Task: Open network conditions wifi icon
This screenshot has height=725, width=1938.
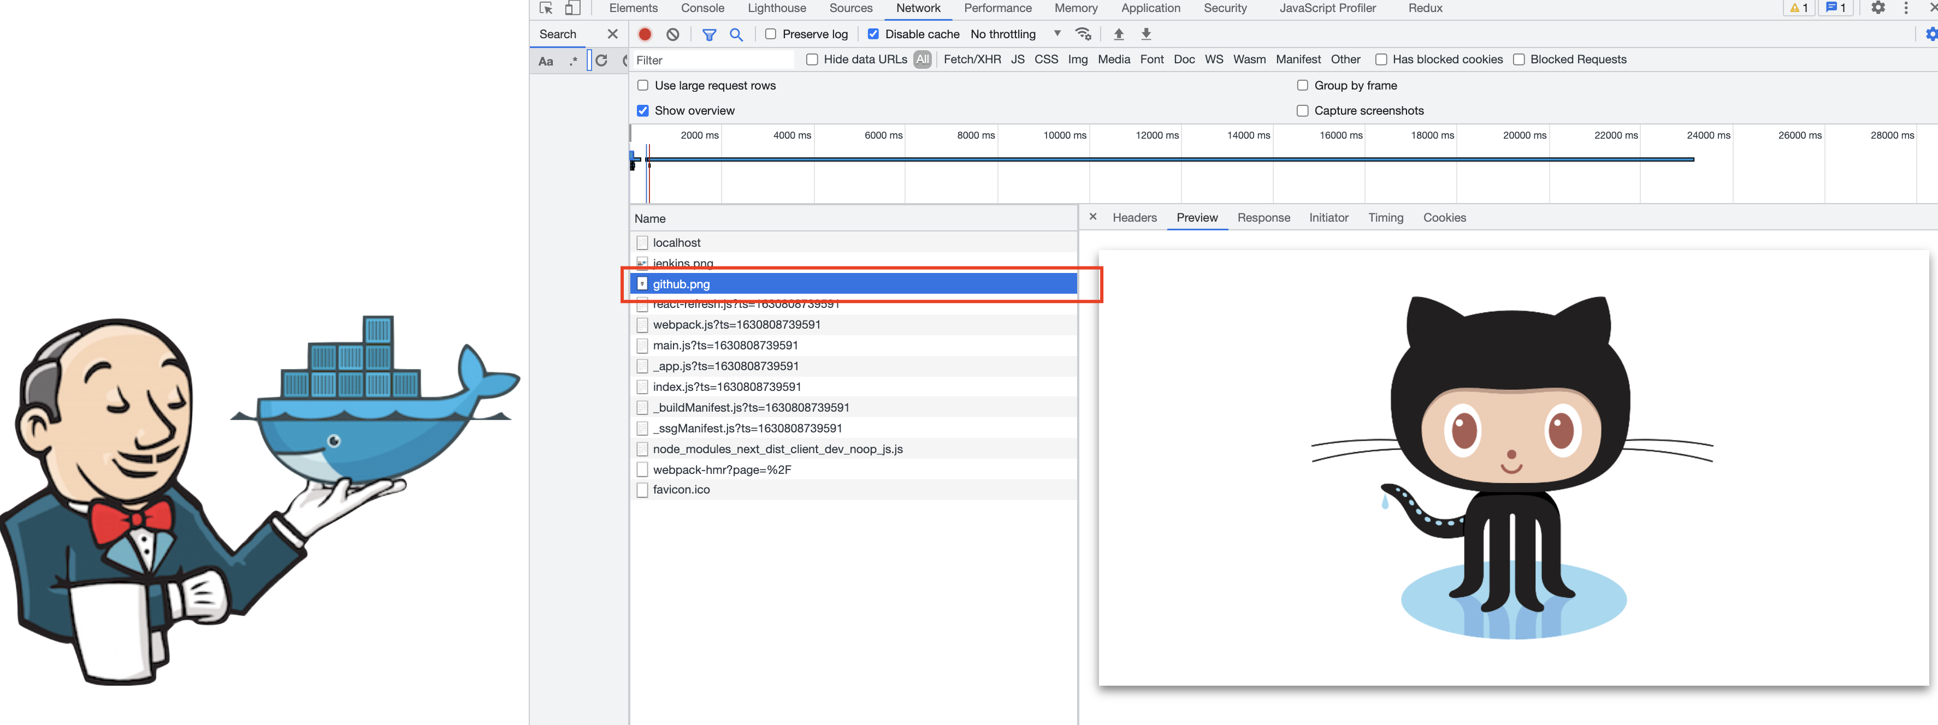Action: [x=1083, y=34]
